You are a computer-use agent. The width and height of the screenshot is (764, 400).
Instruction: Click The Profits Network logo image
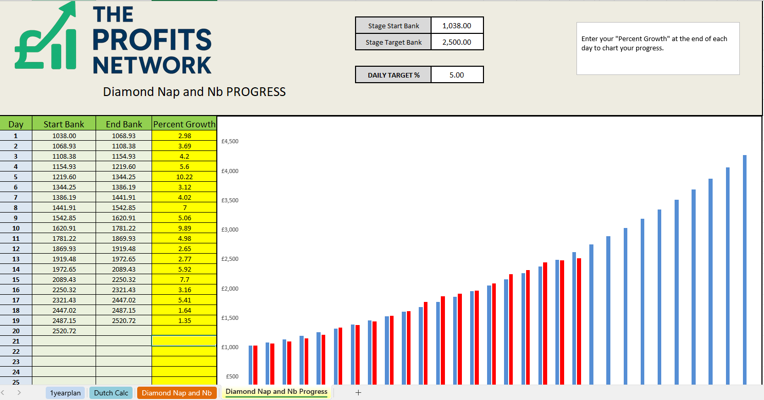[x=113, y=40]
